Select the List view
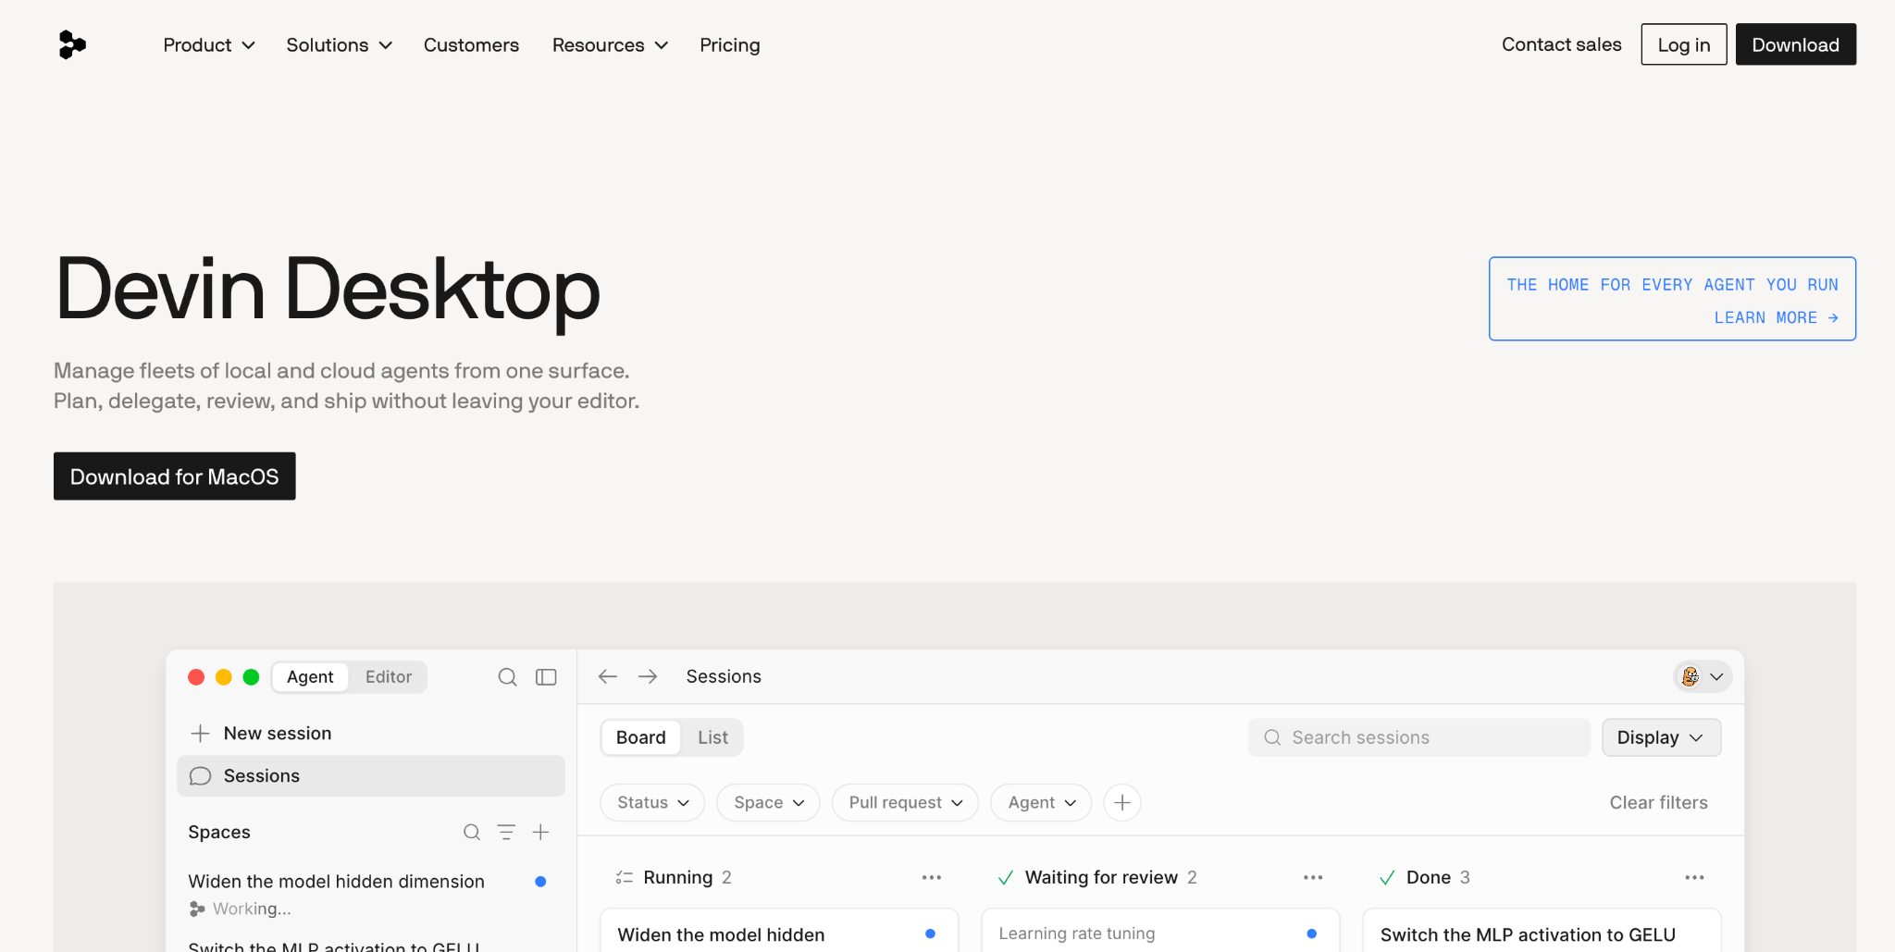Viewport: 1895px width, 952px height. point(712,737)
